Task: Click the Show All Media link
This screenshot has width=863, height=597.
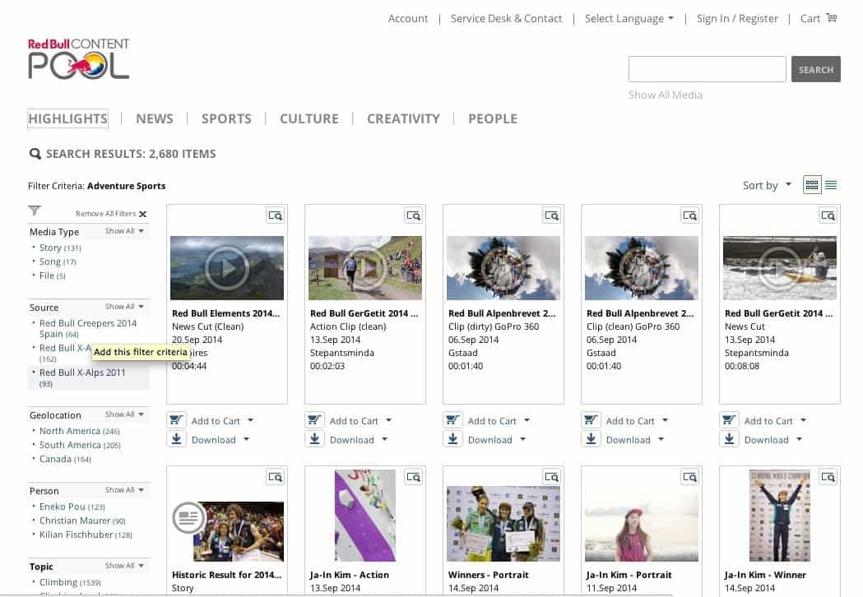Action: [666, 95]
